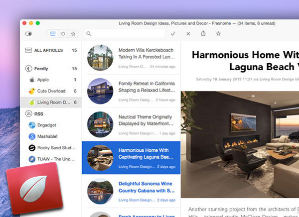
Task: Click the X toolbar icon
Action: click(188, 34)
